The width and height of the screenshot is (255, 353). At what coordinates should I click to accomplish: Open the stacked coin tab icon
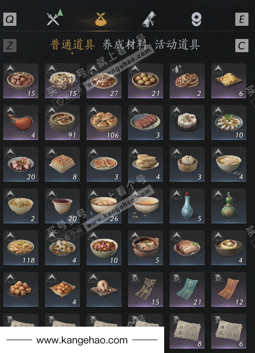pos(196,19)
